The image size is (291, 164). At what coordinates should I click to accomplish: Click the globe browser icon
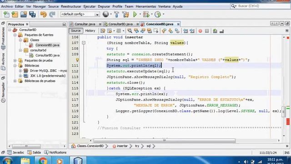[x=105, y=14]
